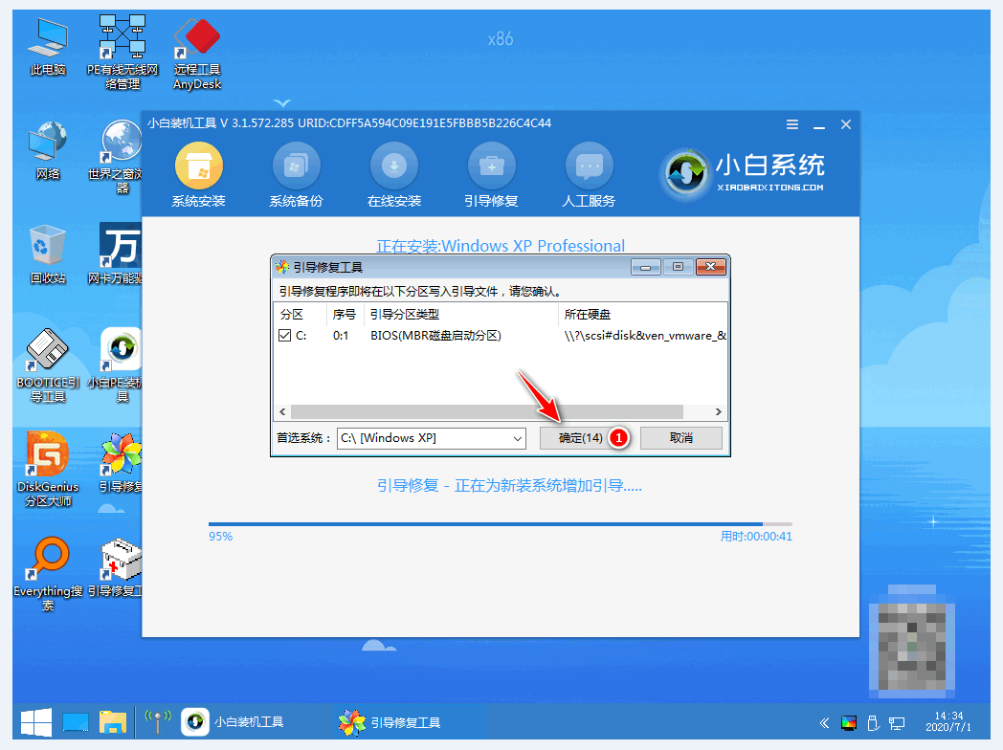Open the 人工服务 support panel
Viewport: 1003px width, 750px height.
click(x=589, y=172)
